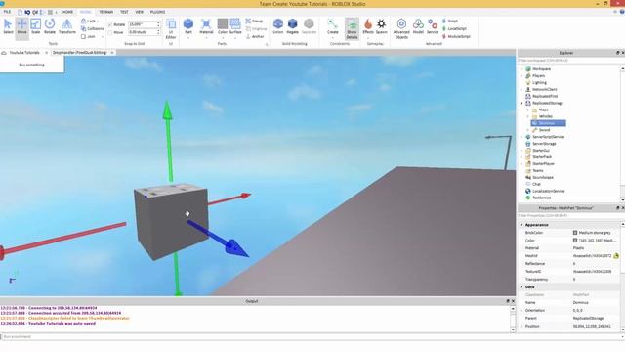Insert a LocalScript
This screenshot has width=625, height=352.
pos(454,28)
